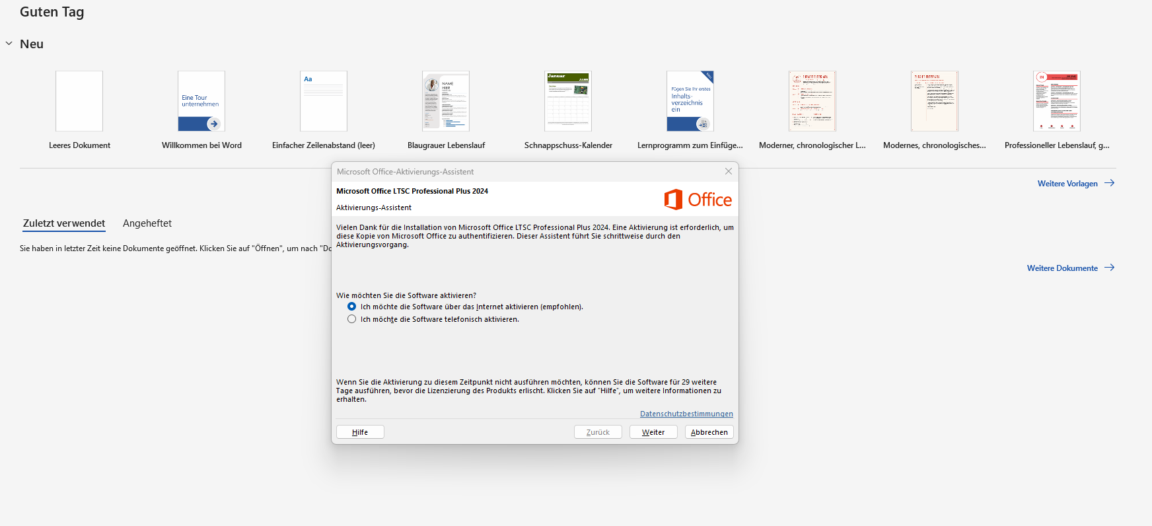1152x526 pixels.
Task: Select Einfacher Zeilenabstand (leer) template
Action: pos(324,101)
